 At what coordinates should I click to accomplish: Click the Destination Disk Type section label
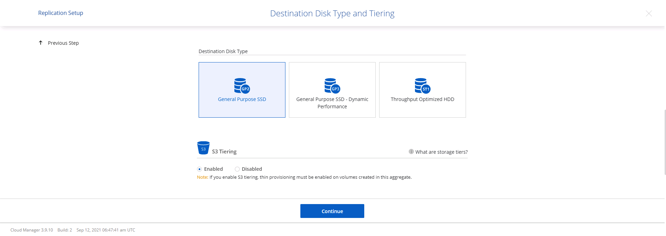(223, 51)
